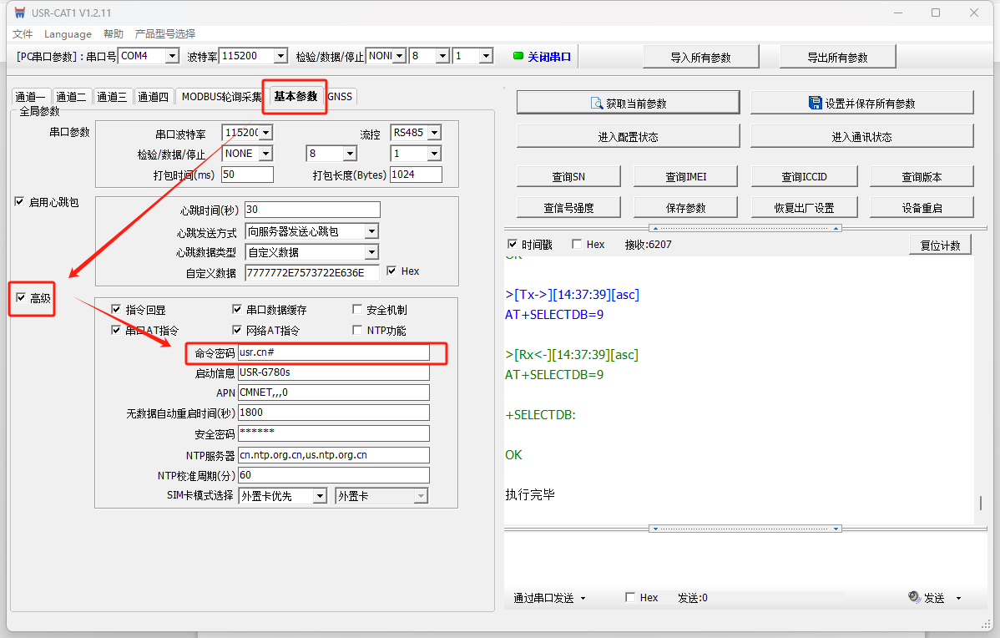Click the 查询IMEI button
The image size is (1000, 638).
[685, 177]
